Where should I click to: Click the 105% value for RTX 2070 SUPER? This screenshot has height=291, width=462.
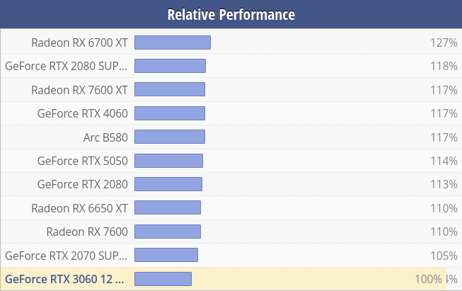(x=444, y=256)
